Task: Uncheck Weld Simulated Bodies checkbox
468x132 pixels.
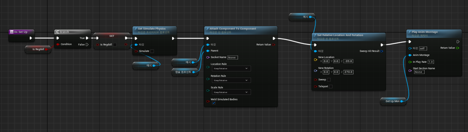Action: pos(214,103)
